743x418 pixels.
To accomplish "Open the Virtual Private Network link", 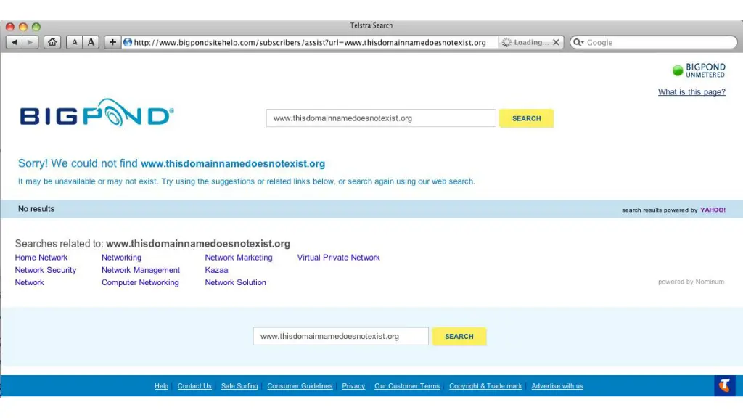I will [x=338, y=258].
